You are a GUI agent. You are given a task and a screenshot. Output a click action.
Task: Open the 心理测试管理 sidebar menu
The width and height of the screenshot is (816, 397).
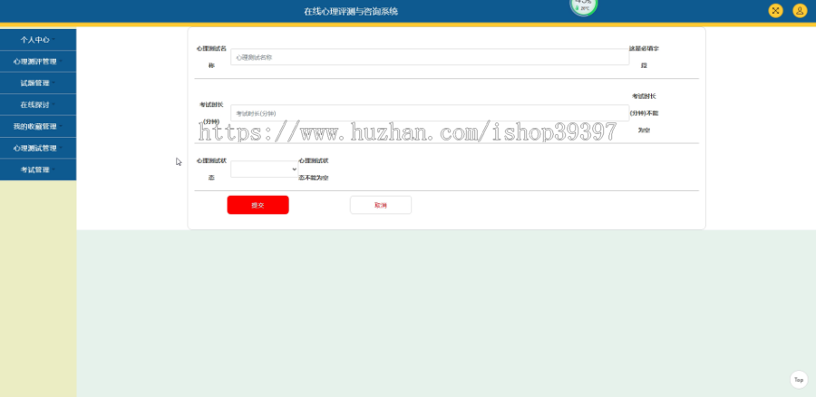[38, 149]
